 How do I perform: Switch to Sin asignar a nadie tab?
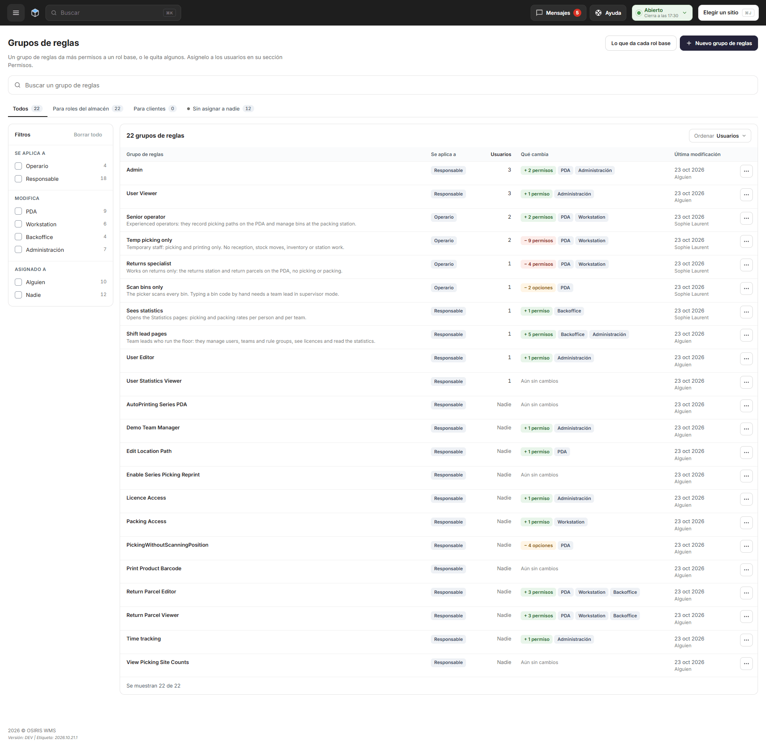pyautogui.click(x=220, y=109)
